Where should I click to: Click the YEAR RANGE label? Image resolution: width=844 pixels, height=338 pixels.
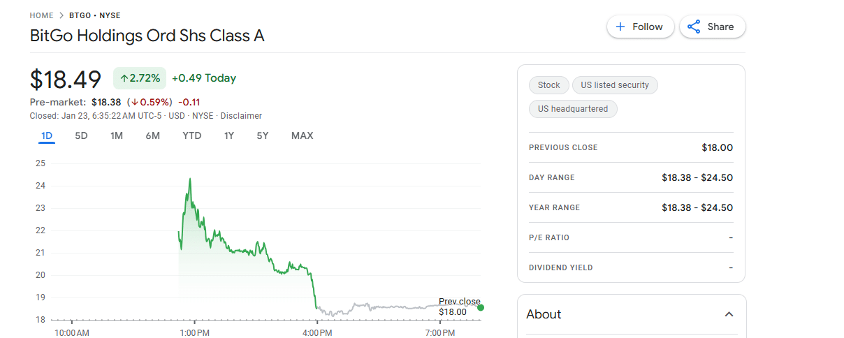point(554,207)
